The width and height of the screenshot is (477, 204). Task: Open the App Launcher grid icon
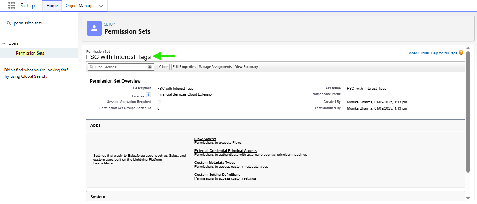pos(12,6)
